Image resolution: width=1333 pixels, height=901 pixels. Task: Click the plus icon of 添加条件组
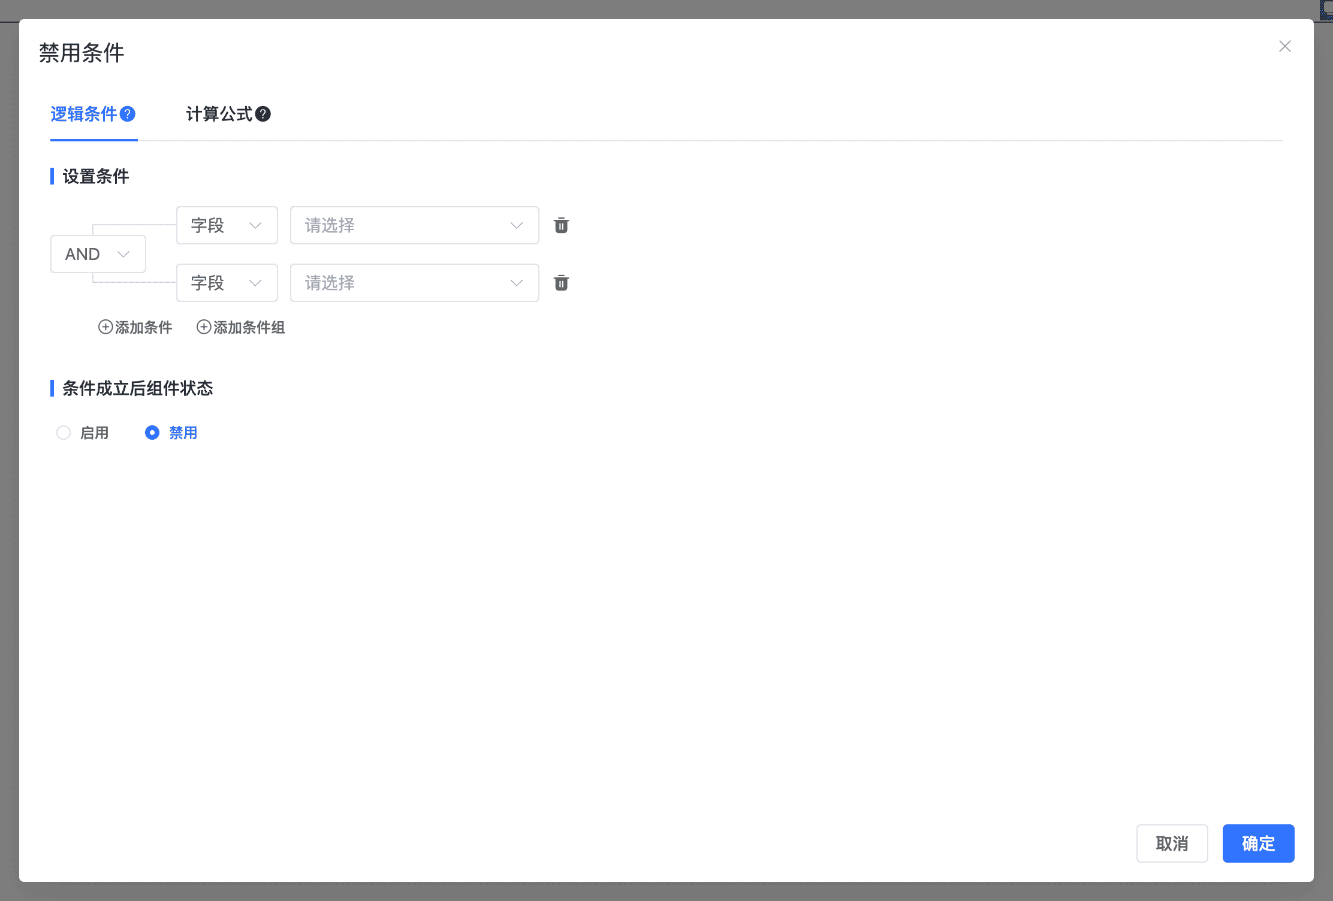coord(204,327)
